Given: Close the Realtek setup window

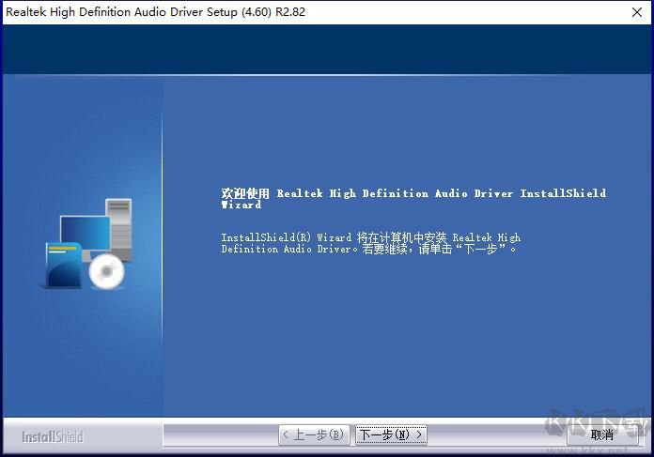Looking at the screenshot, I should [636, 12].
